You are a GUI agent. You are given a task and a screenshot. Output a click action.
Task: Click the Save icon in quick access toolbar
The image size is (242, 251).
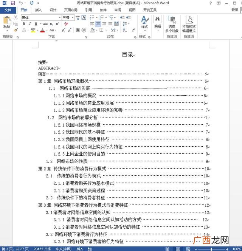pyautogui.click(x=12, y=3)
